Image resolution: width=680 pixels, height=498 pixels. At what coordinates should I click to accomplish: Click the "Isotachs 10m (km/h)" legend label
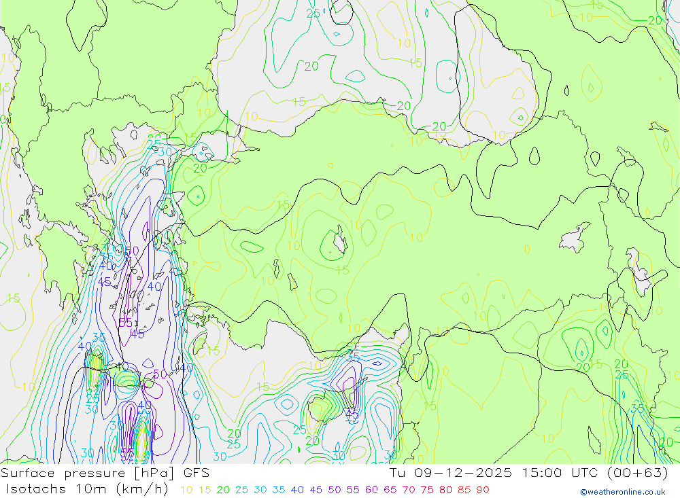[87, 489]
